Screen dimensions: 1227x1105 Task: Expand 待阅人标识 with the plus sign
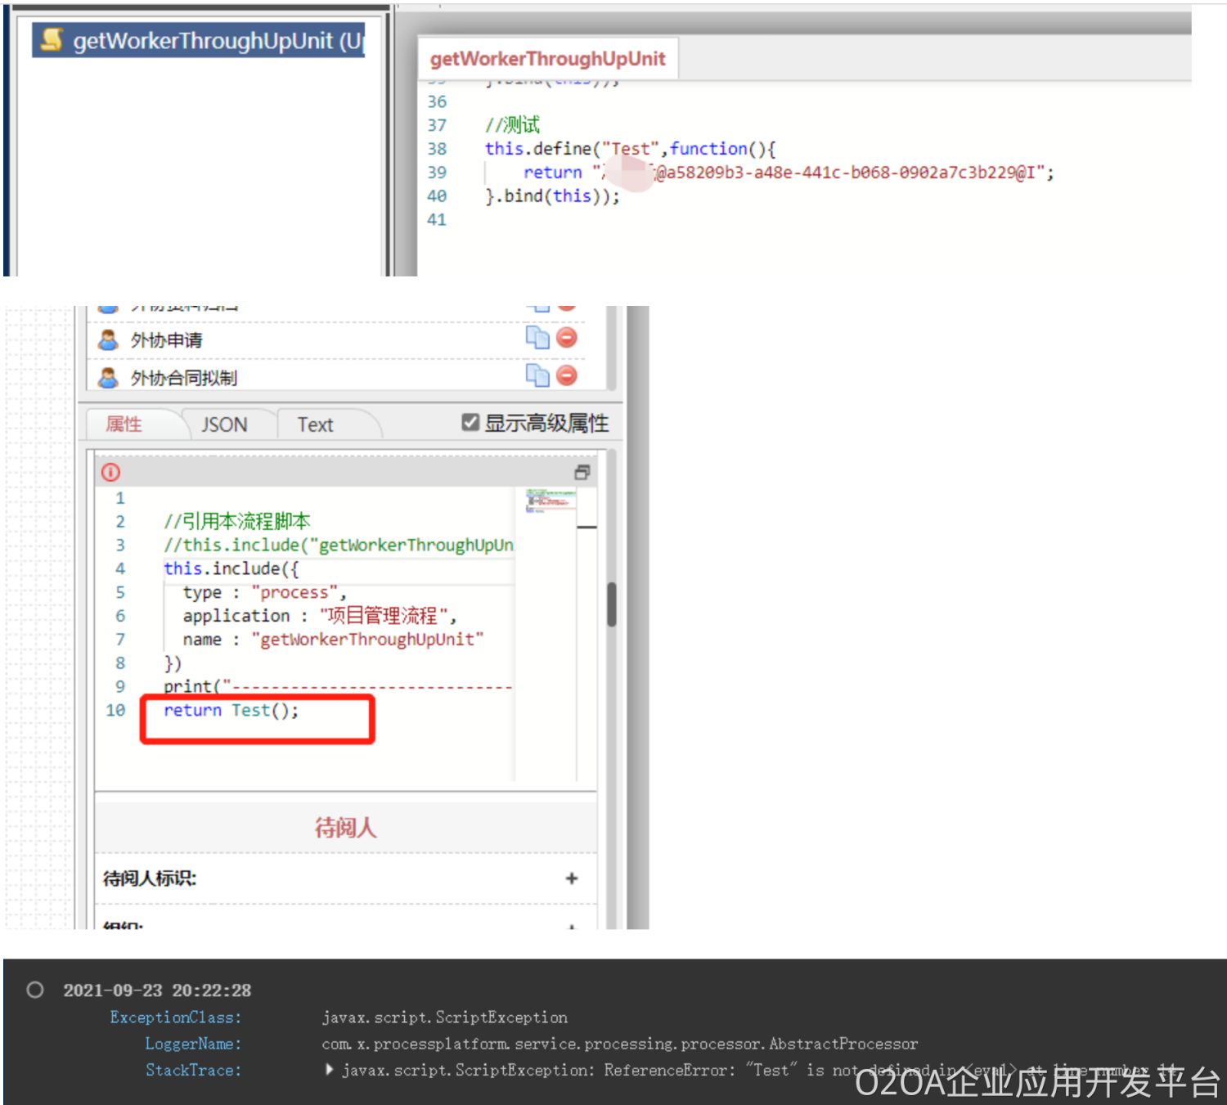point(571,878)
